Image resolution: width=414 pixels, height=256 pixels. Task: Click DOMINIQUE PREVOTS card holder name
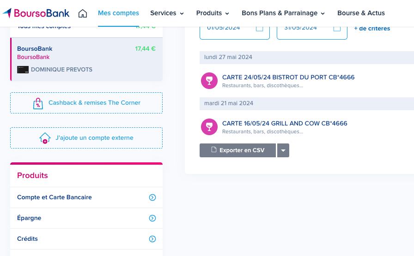coord(61,70)
